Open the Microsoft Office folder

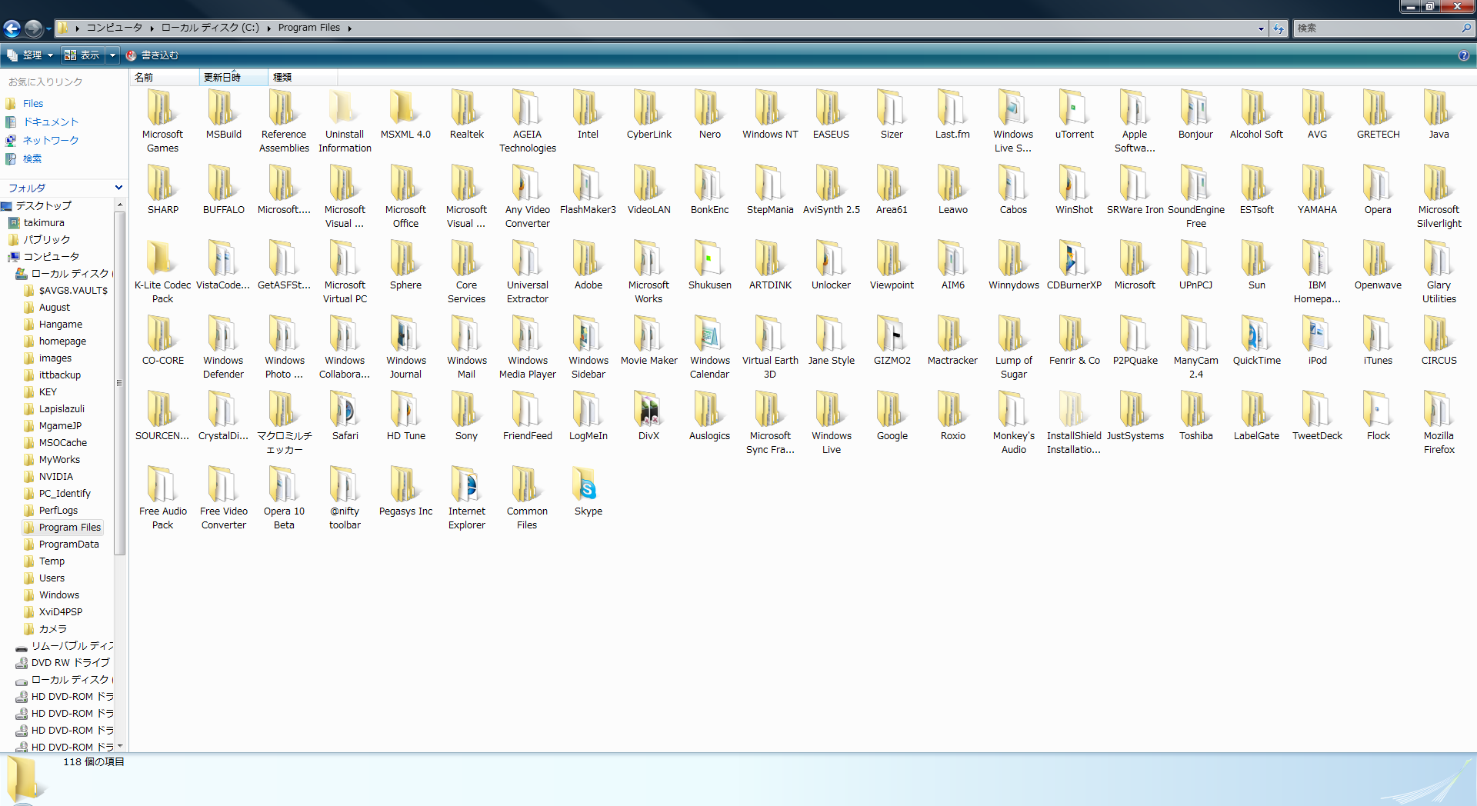click(x=406, y=196)
